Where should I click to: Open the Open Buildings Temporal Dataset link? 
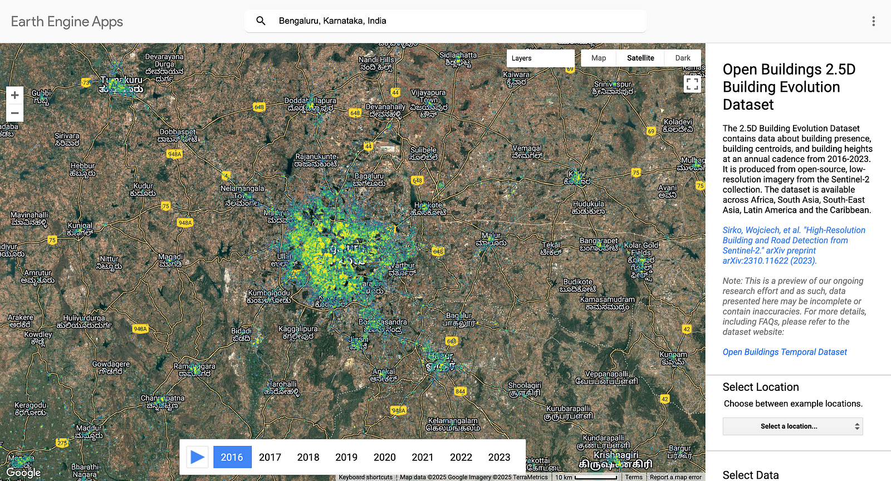(x=785, y=352)
